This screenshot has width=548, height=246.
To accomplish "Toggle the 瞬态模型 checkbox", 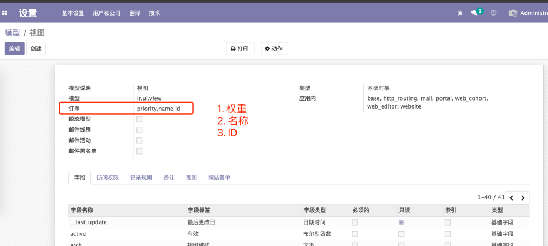I will pos(140,119).
